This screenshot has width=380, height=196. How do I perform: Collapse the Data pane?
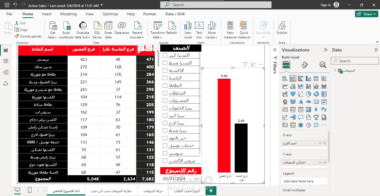point(376,50)
